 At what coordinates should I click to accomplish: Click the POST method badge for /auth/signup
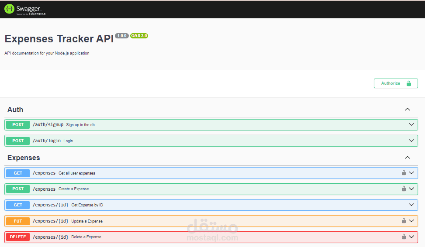click(x=18, y=124)
